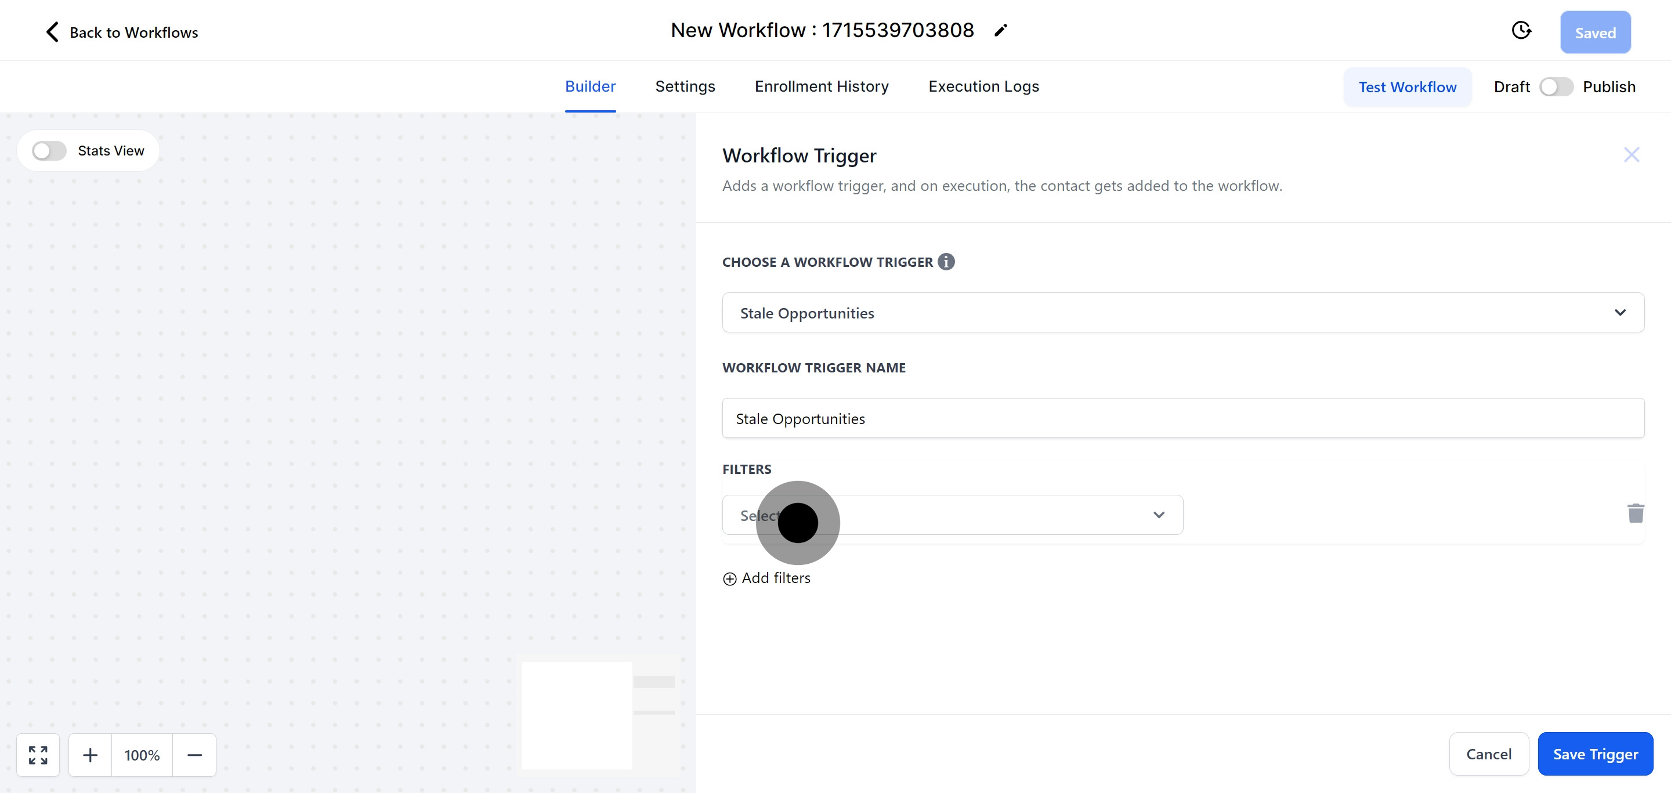Expand the trigger dropdown chevron
Image resolution: width=1671 pixels, height=793 pixels.
[1621, 313]
